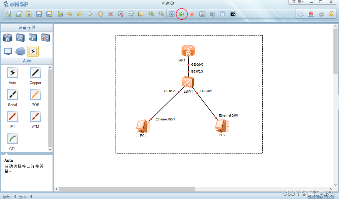
Task: Select the WLAN device category
Action: click(33, 38)
